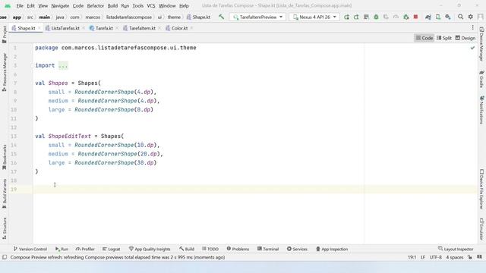Open the App Inspection tool window
The image size is (486, 273).
click(332, 249)
